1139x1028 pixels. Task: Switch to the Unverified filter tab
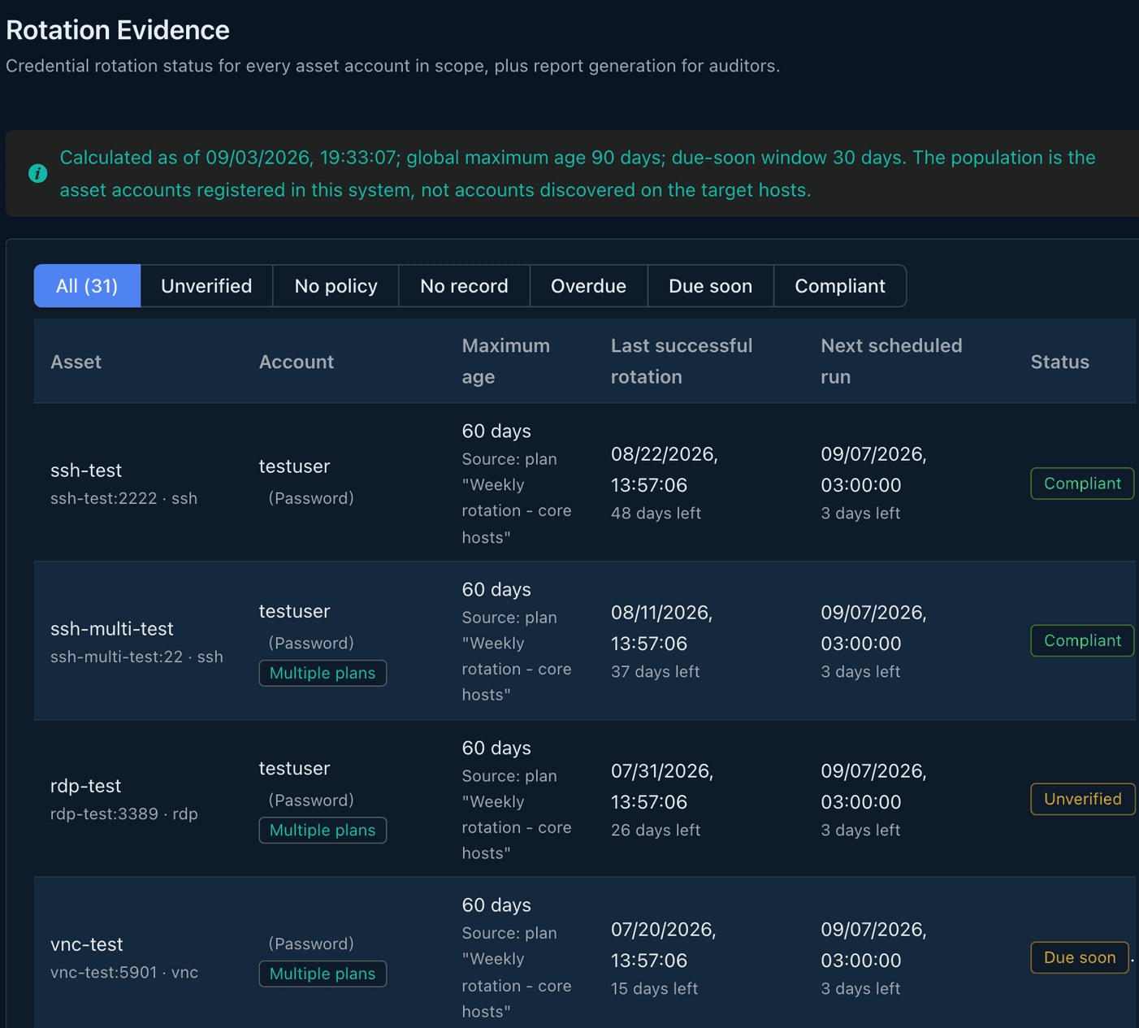coord(206,286)
